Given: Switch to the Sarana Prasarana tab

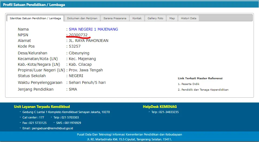Looking at the screenshot, I should (x=115, y=18).
